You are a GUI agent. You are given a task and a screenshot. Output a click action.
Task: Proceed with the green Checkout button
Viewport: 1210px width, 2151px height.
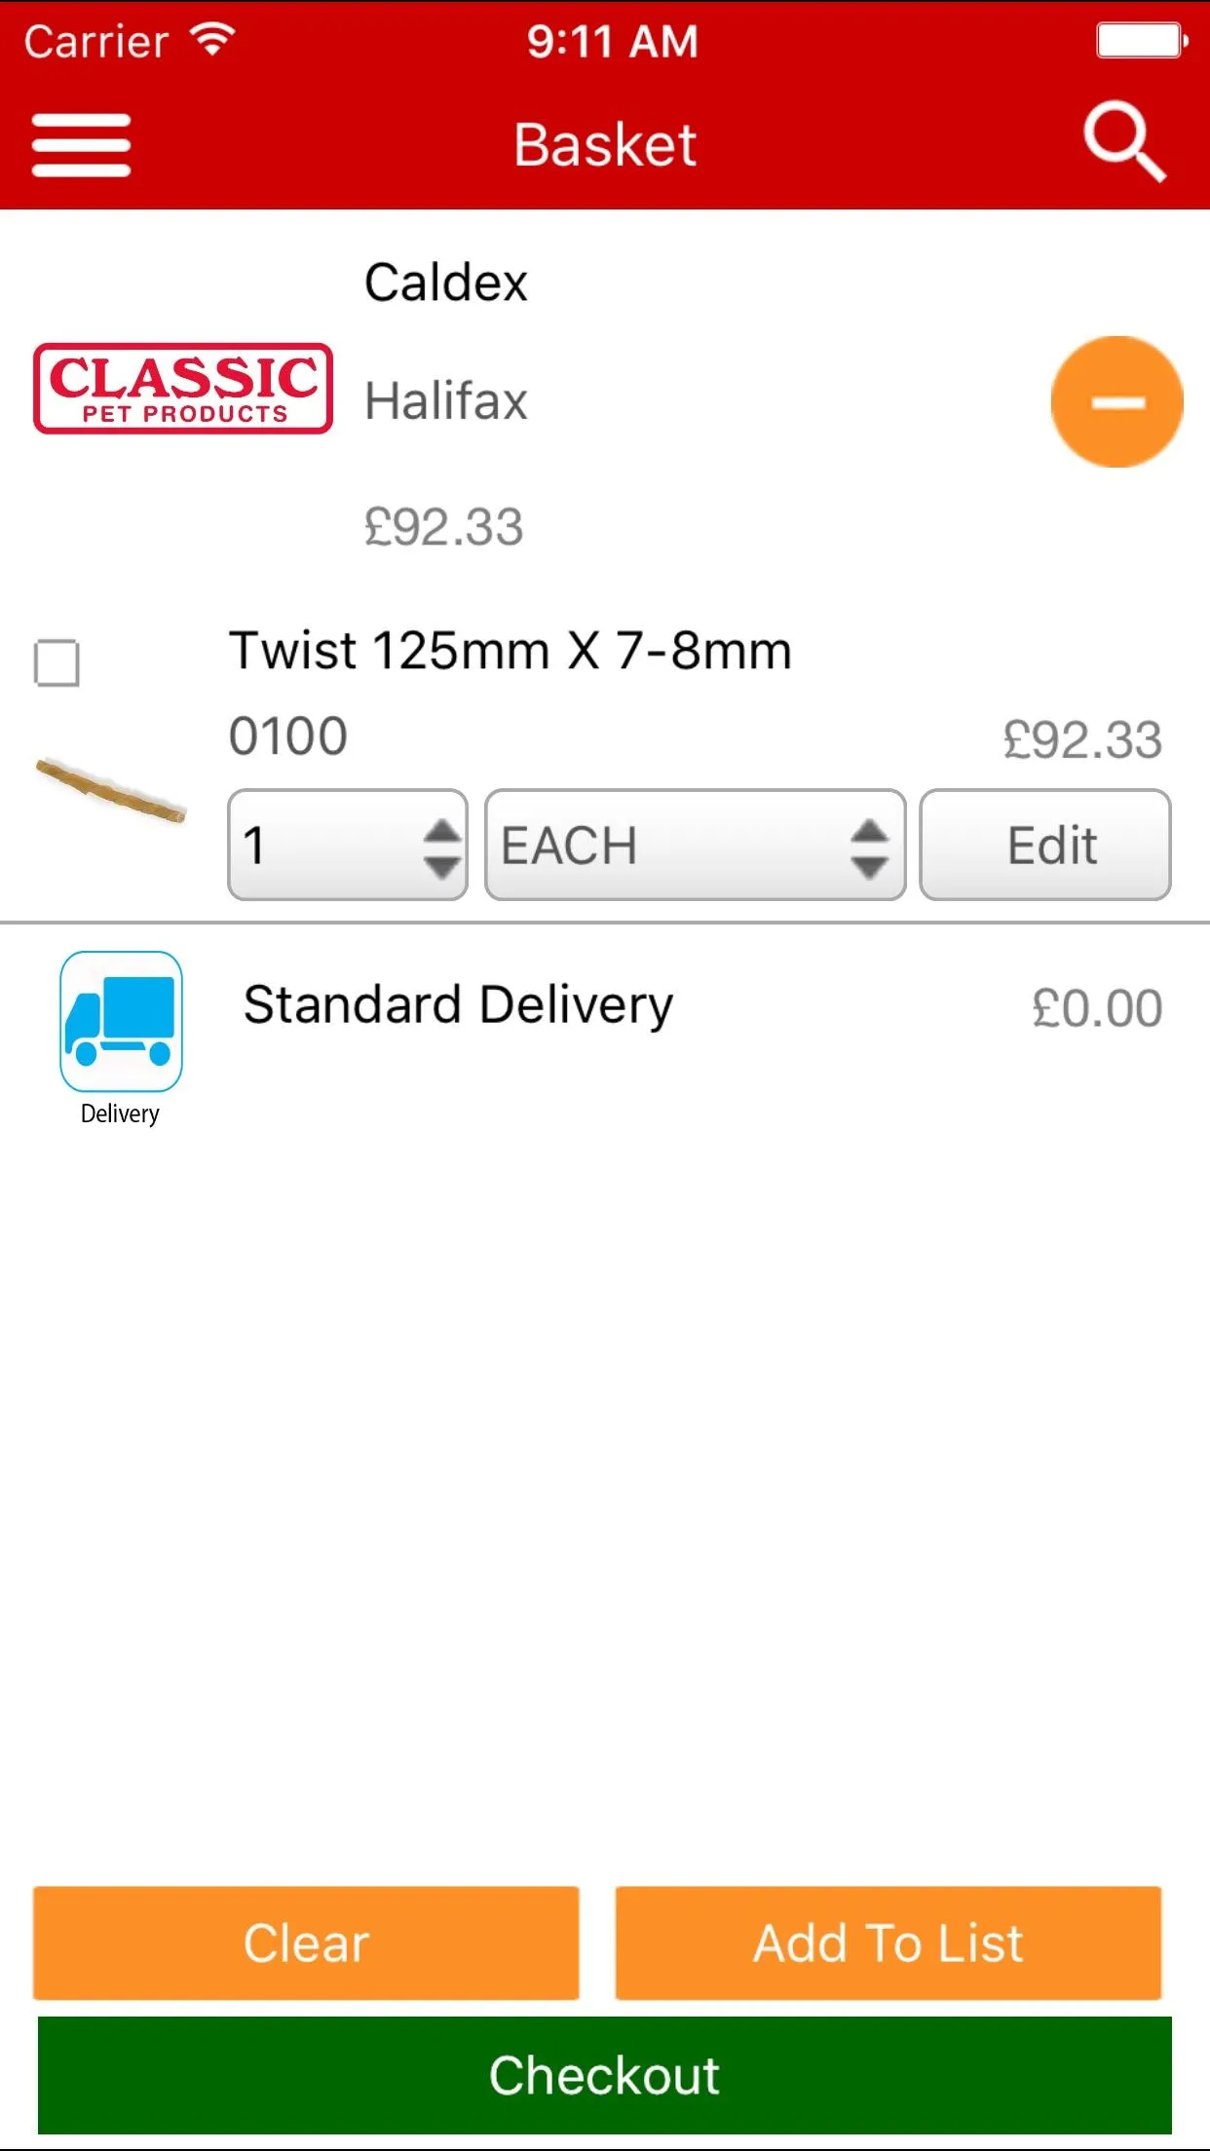[604, 2075]
